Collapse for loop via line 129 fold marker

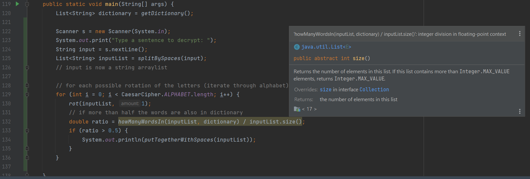[27, 95]
